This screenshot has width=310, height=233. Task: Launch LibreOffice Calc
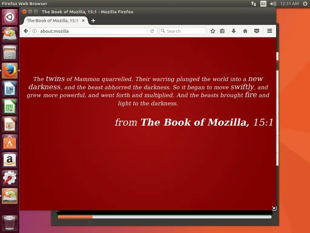click(10, 106)
